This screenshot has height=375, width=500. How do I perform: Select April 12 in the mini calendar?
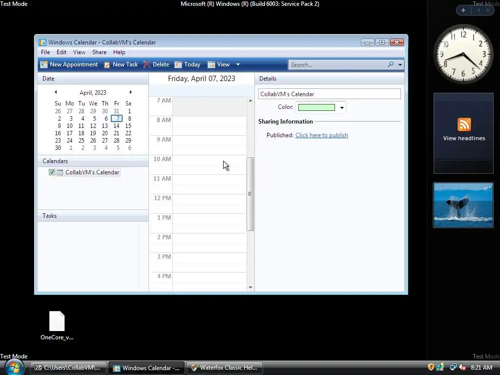93,126
